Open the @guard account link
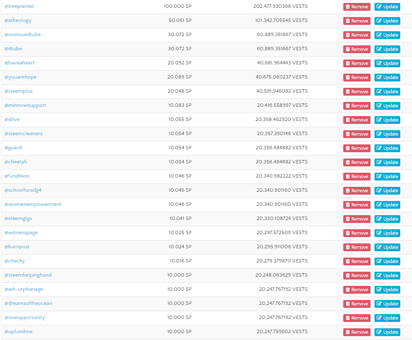This screenshot has height=340, width=412. (13, 148)
